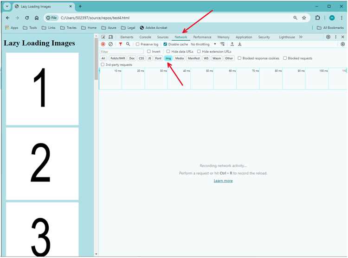This screenshot has width=348, height=258.
Task: Switch to the Lighthouse tab
Action: 287,37
